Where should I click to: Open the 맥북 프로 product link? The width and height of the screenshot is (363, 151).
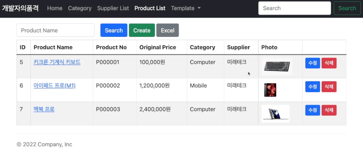point(44,109)
